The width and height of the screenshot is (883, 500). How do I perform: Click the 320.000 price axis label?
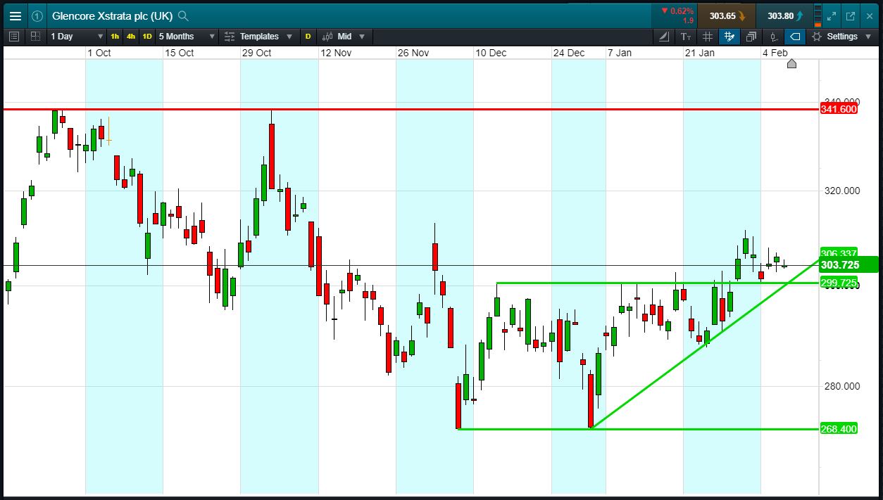coord(841,191)
